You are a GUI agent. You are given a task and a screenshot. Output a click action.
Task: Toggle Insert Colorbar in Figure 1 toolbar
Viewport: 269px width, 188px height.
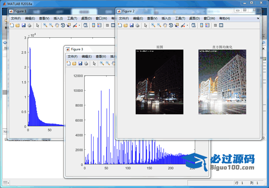point(93,26)
